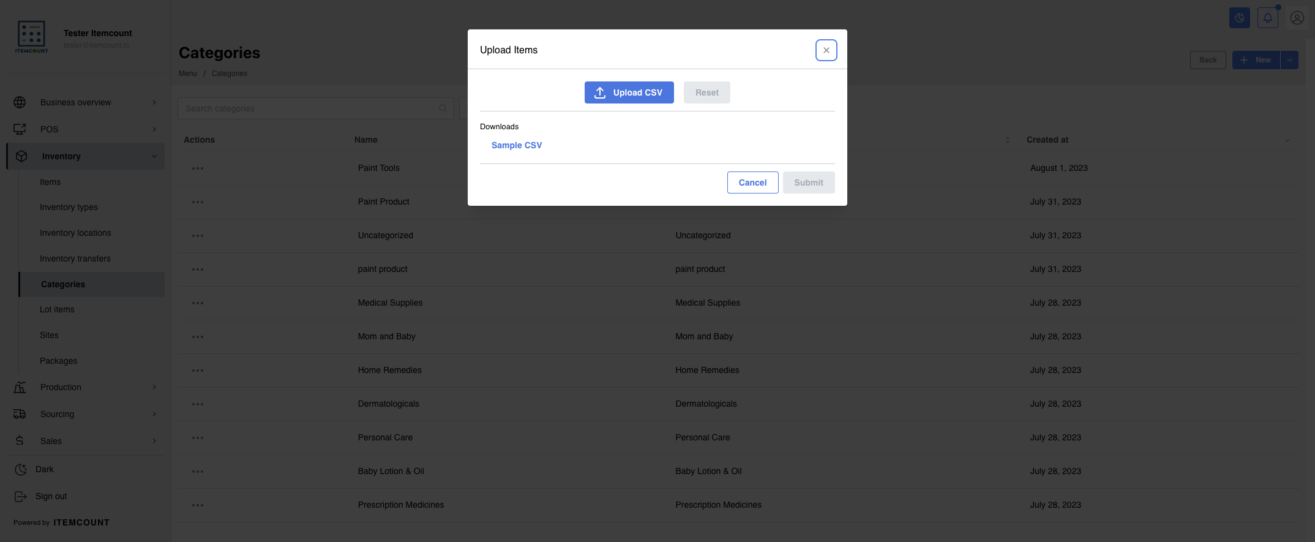Click the Sign out icon
Screen dimensions: 1315x542
pos(20,496)
